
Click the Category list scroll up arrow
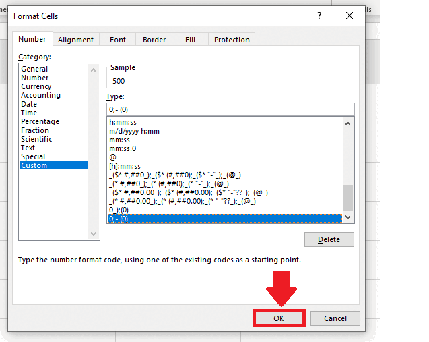pos(94,70)
